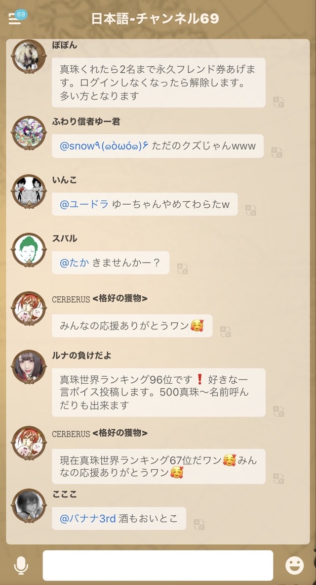This screenshot has height=585, width=316.
Task: View ルナの負けだよ's avatar profile
Action: pyautogui.click(x=29, y=367)
